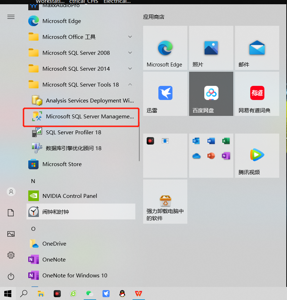
Task: Open Microsoft Store from the app list
Action: pos(81,164)
